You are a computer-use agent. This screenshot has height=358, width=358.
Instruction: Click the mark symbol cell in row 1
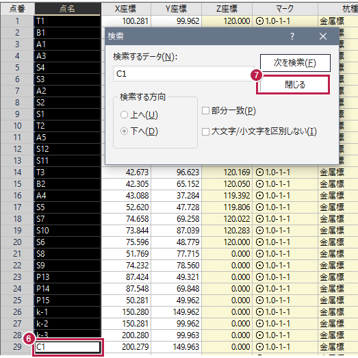tap(285, 21)
